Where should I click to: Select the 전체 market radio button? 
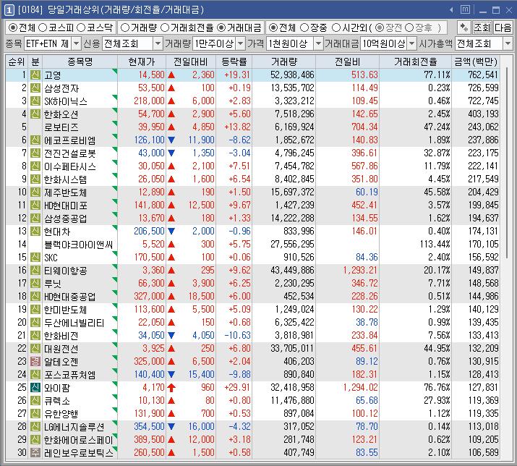point(13,27)
